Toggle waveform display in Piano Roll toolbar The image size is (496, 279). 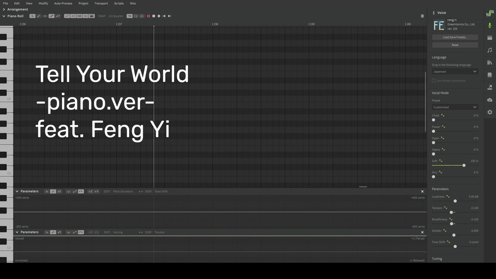tap(80, 16)
